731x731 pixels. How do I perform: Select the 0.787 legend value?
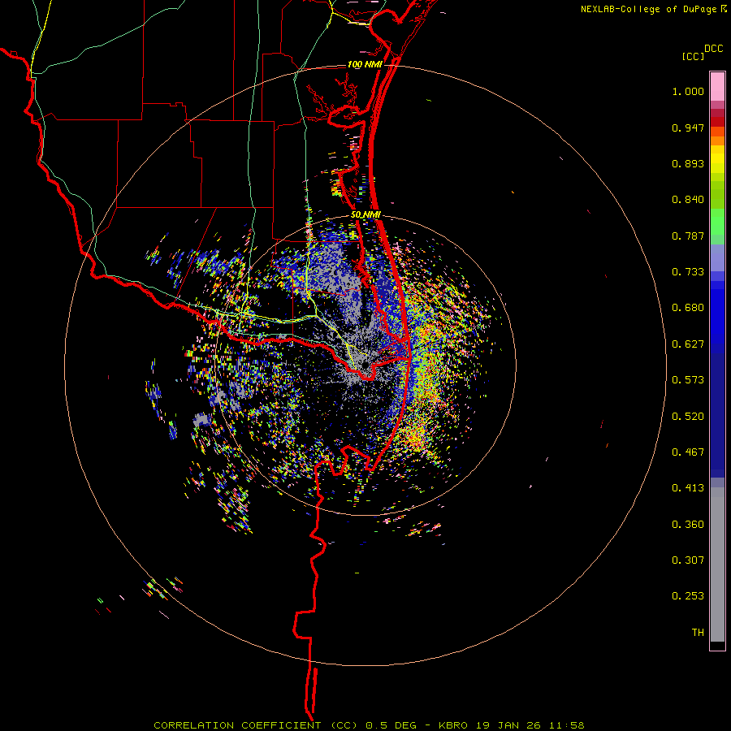[688, 236]
